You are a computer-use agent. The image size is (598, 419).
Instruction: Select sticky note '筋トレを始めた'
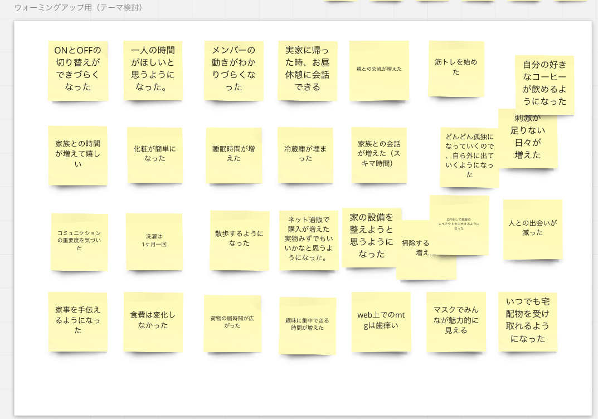tap(456, 69)
